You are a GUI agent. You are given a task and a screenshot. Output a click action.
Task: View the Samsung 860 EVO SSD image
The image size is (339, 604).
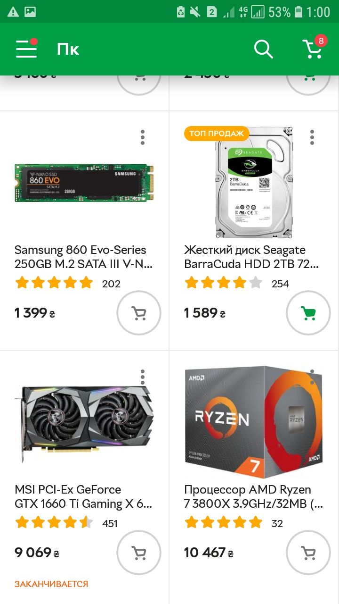coord(84,183)
